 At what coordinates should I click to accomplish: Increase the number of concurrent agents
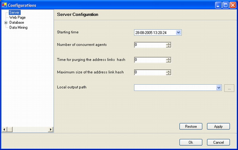tap(169, 44)
